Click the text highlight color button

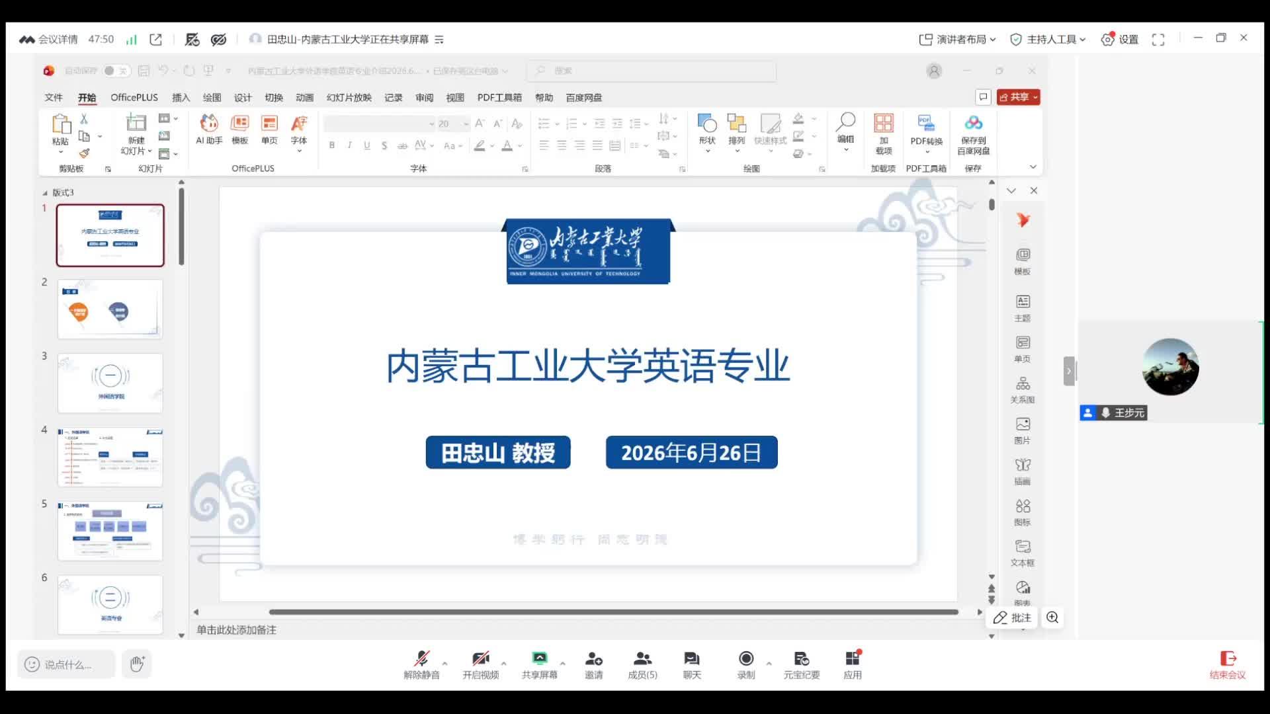pyautogui.click(x=480, y=145)
